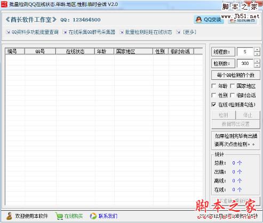Image resolution: width=263 pixels, height=223 pixels.
Task: Decrease 检测数 with down arrow
Action: 257,65
